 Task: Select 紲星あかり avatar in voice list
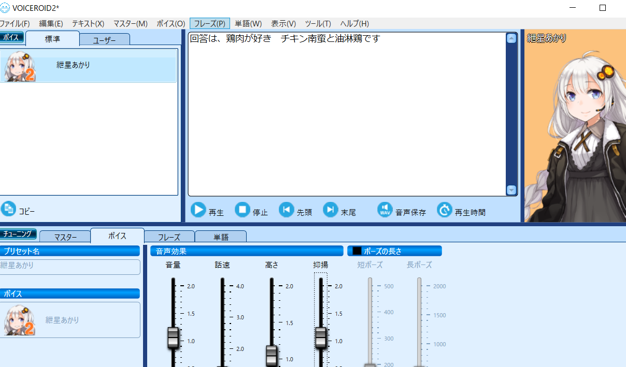20,67
